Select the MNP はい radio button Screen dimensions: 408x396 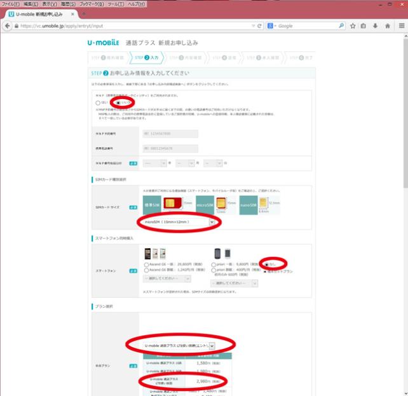pos(98,103)
